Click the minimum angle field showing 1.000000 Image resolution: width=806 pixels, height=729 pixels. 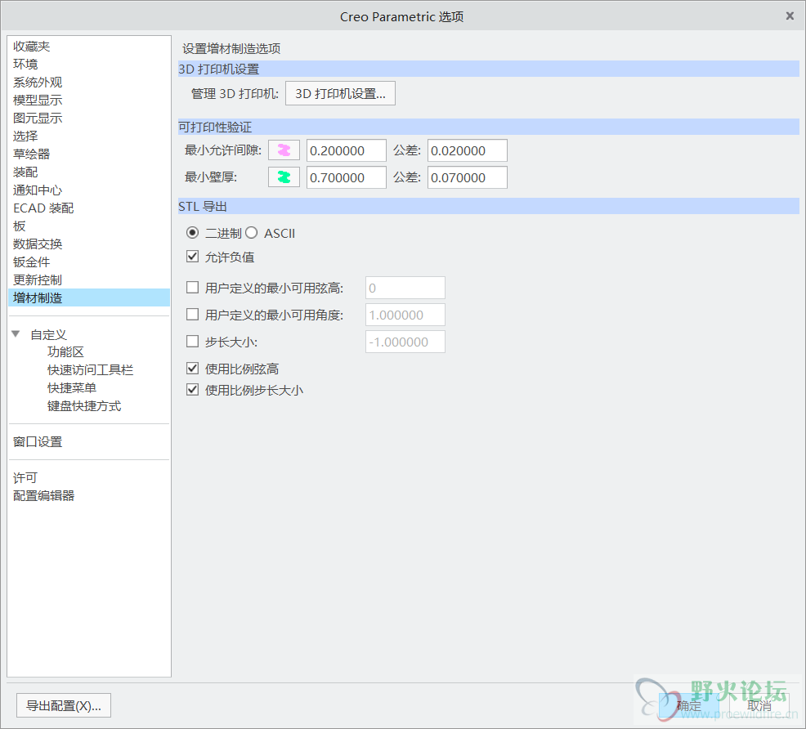pos(405,315)
